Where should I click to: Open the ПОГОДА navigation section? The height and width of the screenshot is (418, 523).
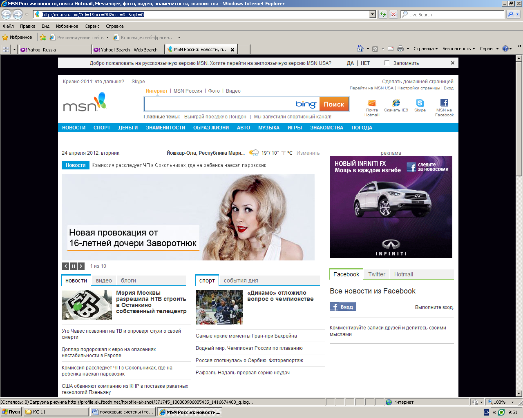click(x=362, y=128)
